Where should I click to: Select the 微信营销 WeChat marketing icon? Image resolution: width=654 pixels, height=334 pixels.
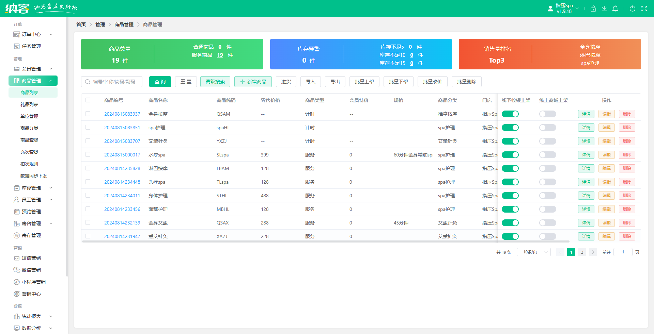[x=16, y=270]
